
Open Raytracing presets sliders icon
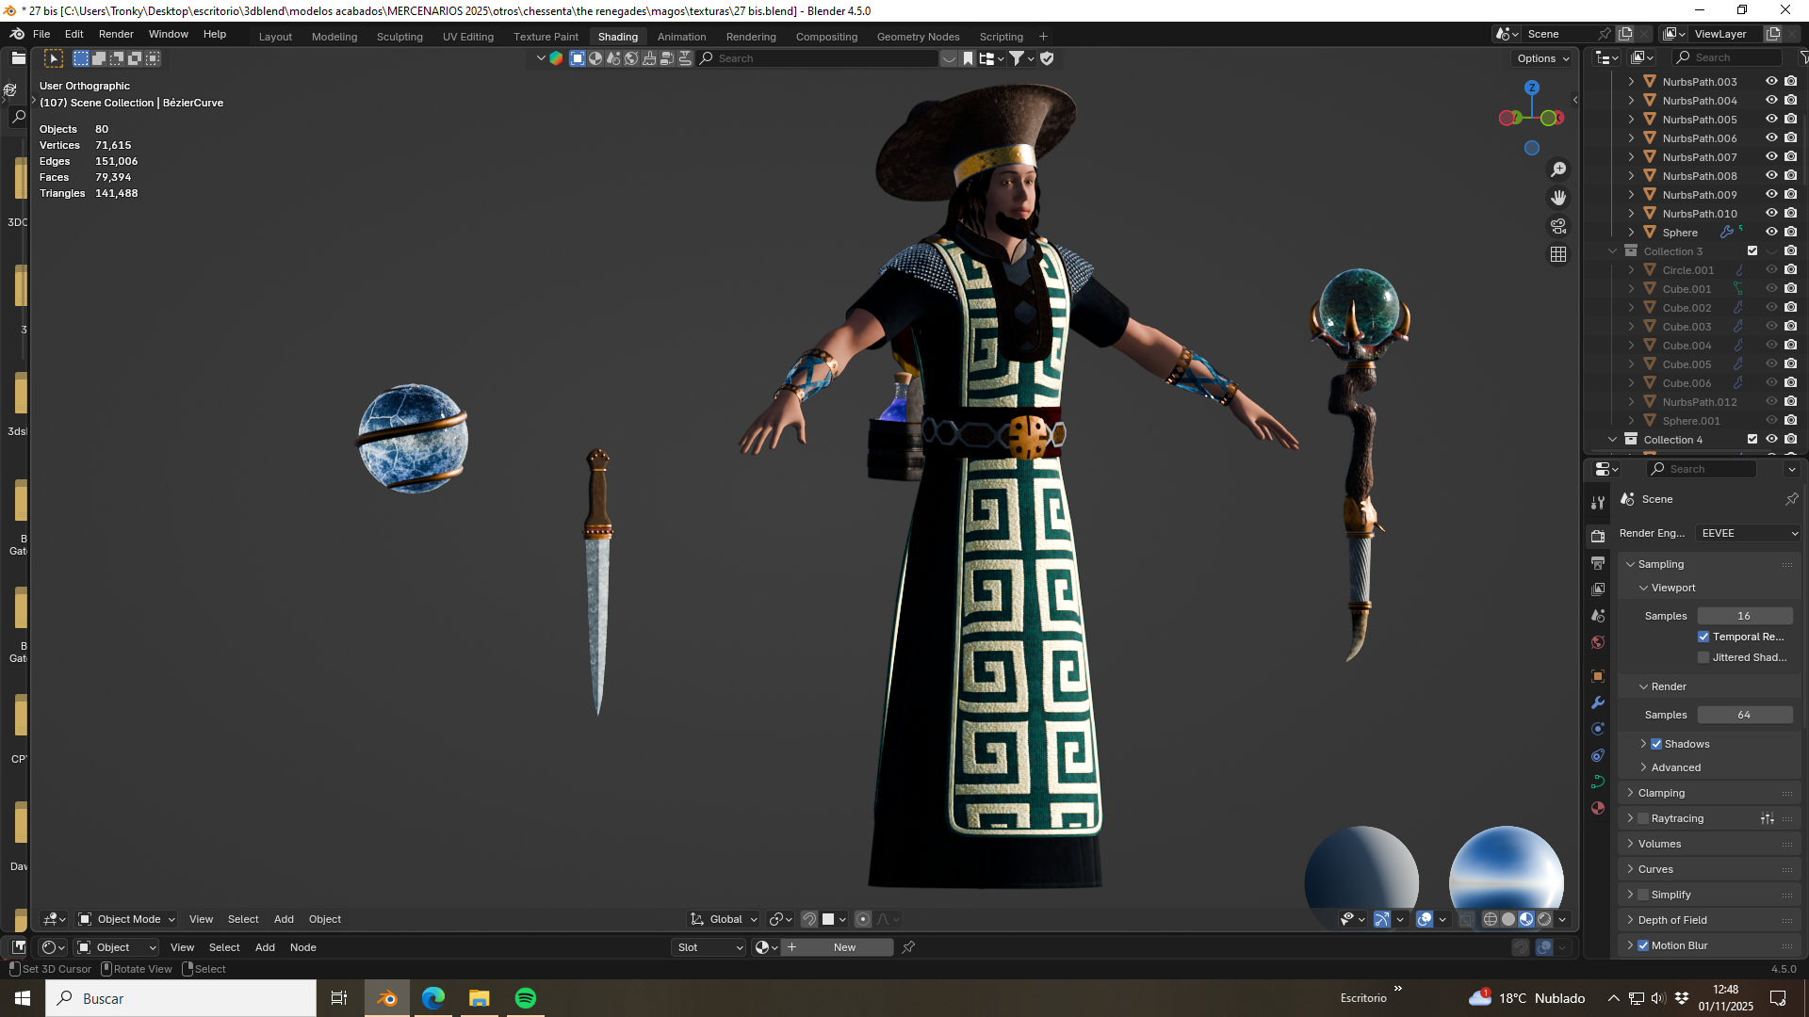coord(1768,818)
